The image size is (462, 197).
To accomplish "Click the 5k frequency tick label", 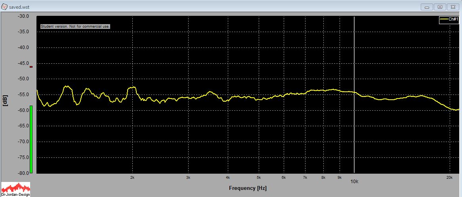I will point(259,178).
